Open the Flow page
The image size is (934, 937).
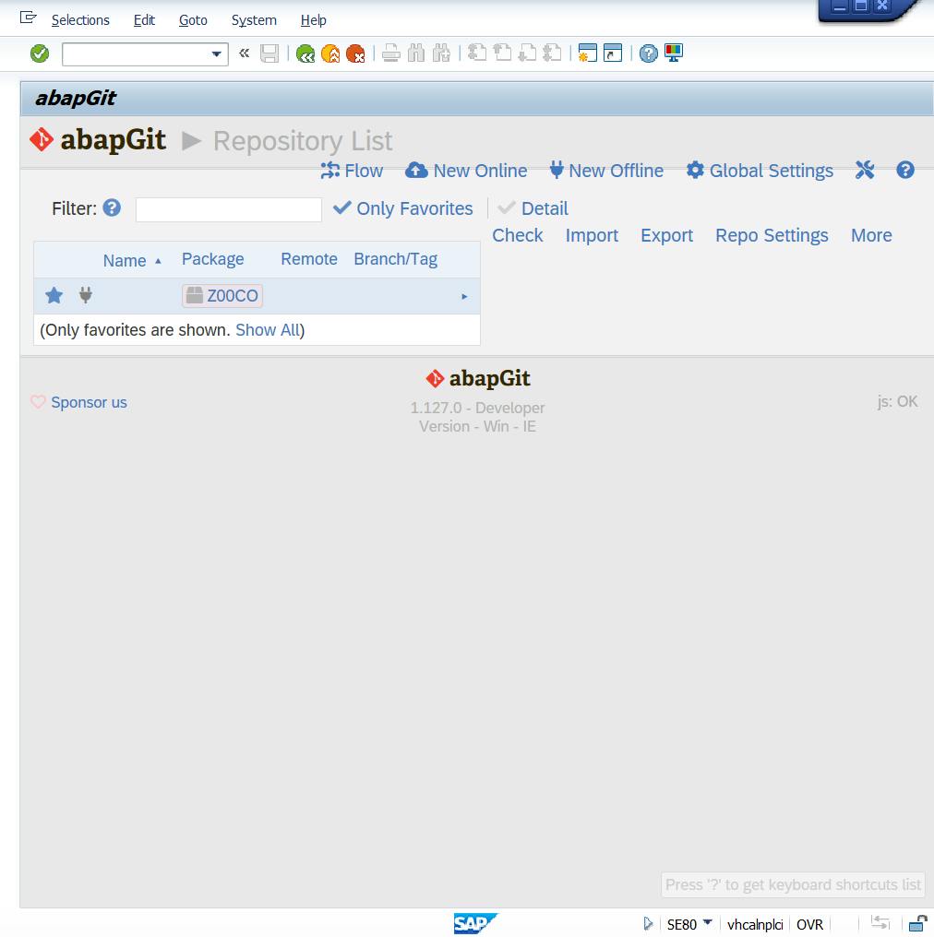click(352, 171)
